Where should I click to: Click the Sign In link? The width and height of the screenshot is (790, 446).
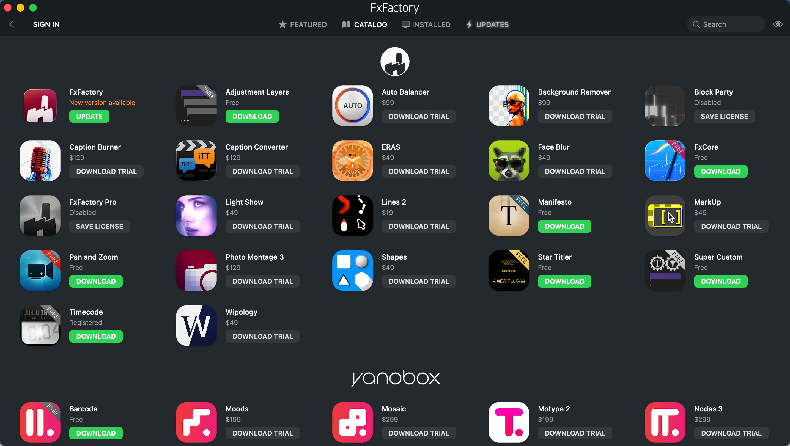click(46, 24)
